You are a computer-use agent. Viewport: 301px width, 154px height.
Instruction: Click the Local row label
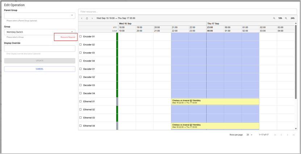point(114,31)
